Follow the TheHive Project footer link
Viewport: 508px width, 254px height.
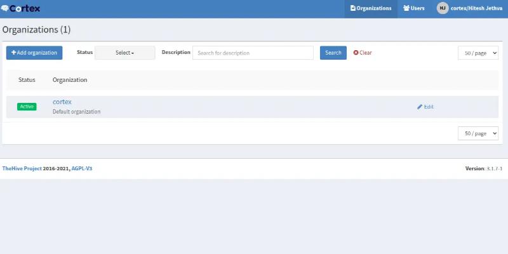[22, 168]
